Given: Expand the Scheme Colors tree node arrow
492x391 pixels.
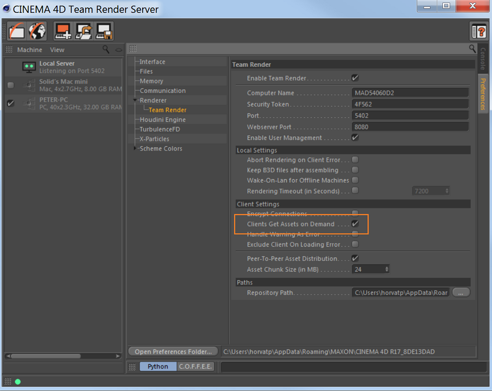Looking at the screenshot, I should [x=135, y=148].
